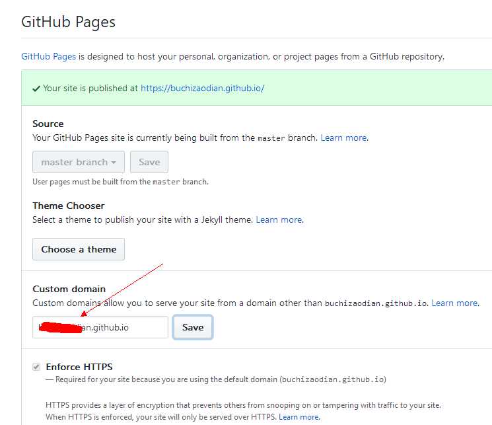
Task: Click the disabled Save button beside master branch
Action: coord(149,162)
